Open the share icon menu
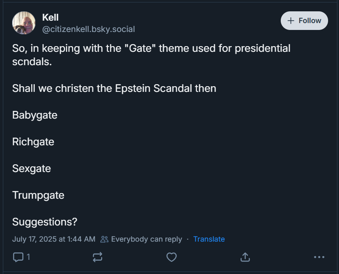This screenshot has height=274, width=339. [x=245, y=257]
